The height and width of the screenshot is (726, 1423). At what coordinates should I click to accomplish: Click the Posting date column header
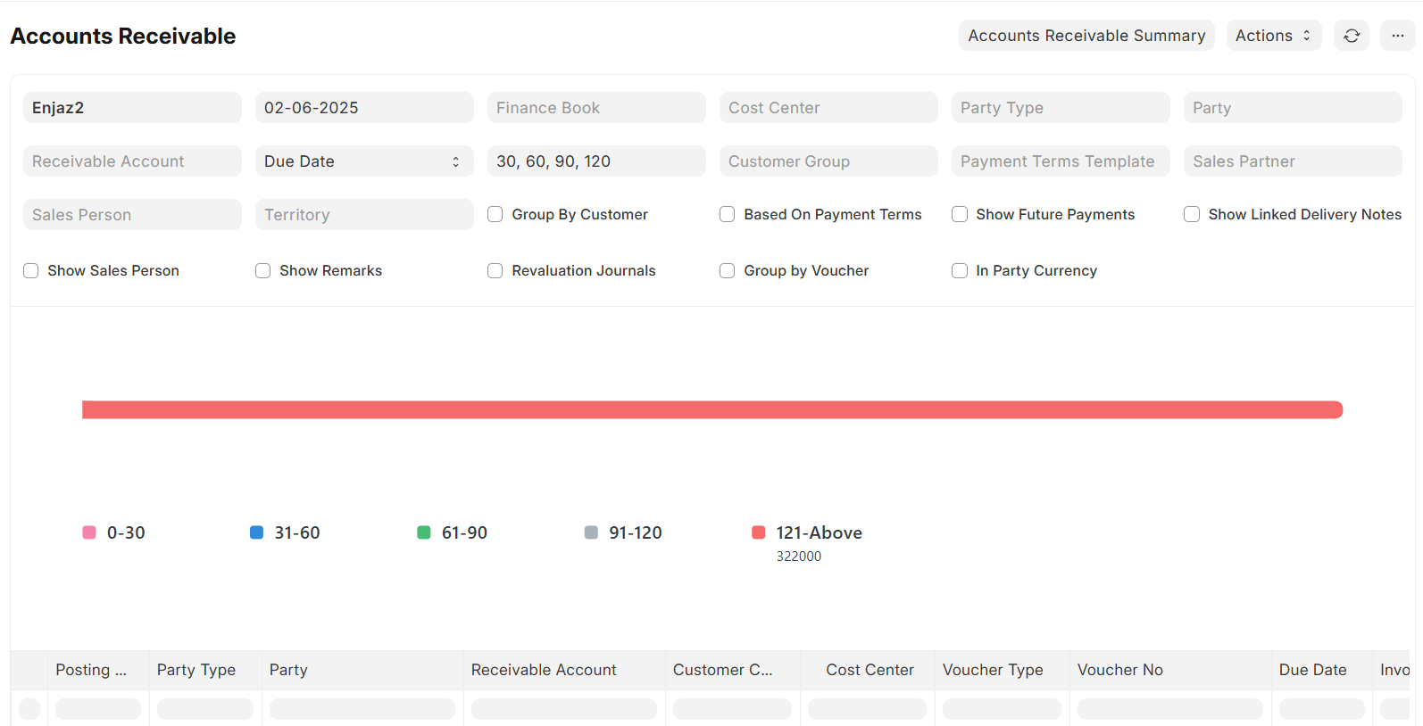coord(91,670)
